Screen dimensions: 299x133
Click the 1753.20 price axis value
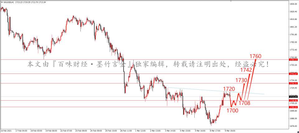[x=294, y=65]
